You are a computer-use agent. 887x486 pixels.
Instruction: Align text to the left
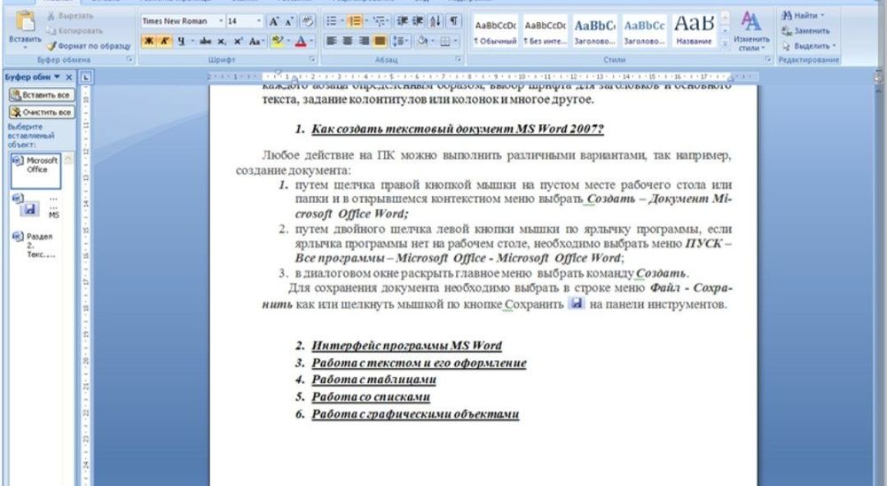pyautogui.click(x=332, y=41)
